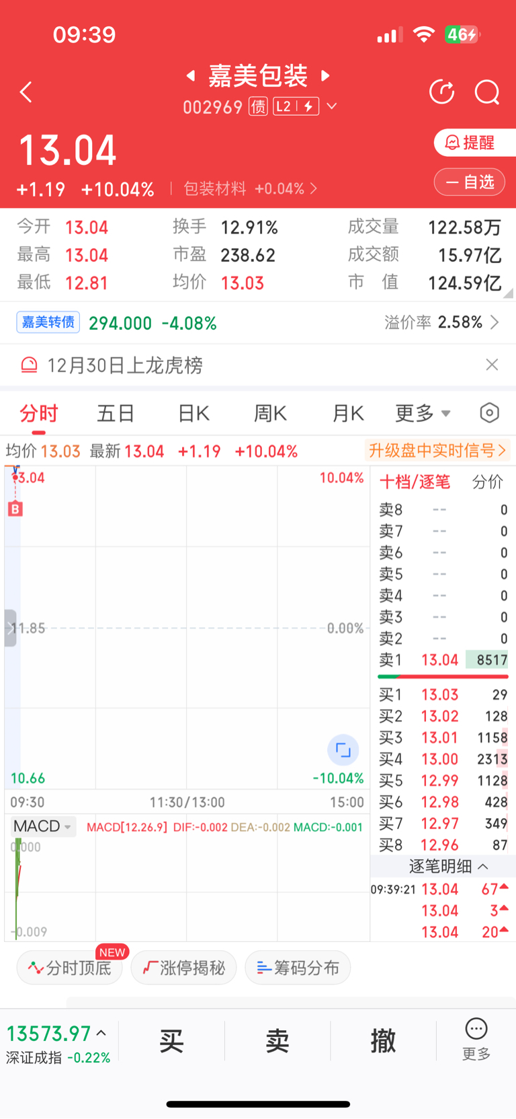Tap 换手 12.91% value
This screenshot has height=1119, width=516.
249,227
